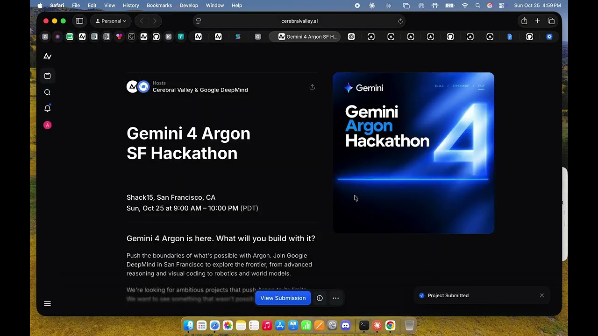This screenshot has width=598, height=336.
Task: Click the Cerebral Valley logo in sidebar
Action: (x=47, y=56)
